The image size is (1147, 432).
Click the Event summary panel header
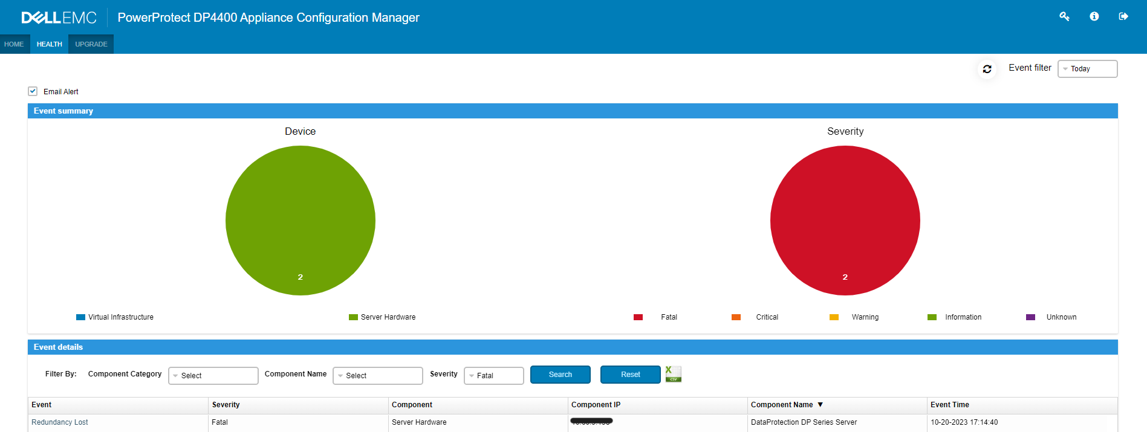[x=573, y=111]
